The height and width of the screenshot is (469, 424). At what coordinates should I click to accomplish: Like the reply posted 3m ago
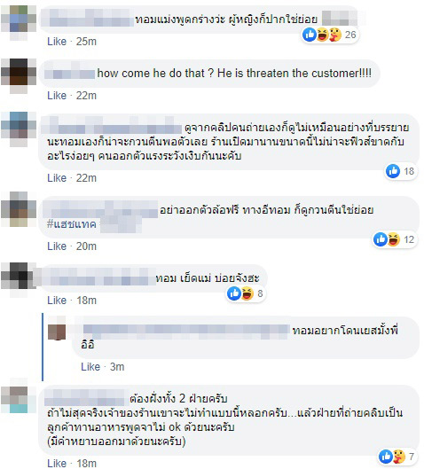coord(90,367)
